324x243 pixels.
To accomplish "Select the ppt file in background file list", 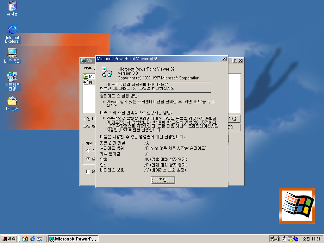I will tap(89, 82).
